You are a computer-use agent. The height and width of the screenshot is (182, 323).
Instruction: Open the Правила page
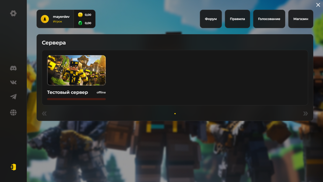pos(237,19)
